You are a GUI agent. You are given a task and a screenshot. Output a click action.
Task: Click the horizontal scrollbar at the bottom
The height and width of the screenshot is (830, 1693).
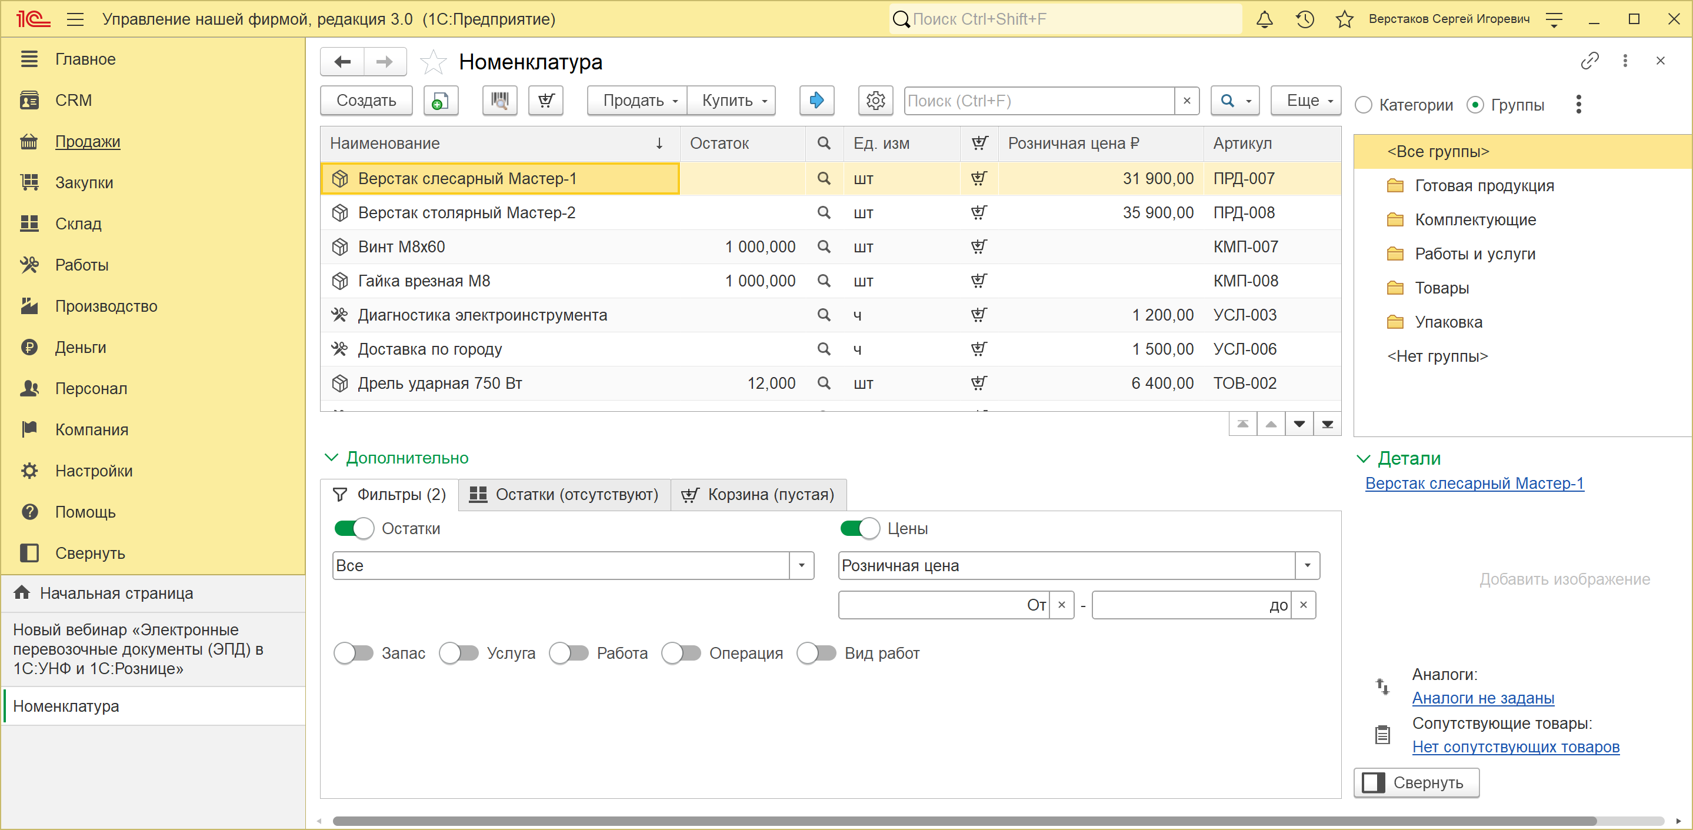(x=964, y=821)
